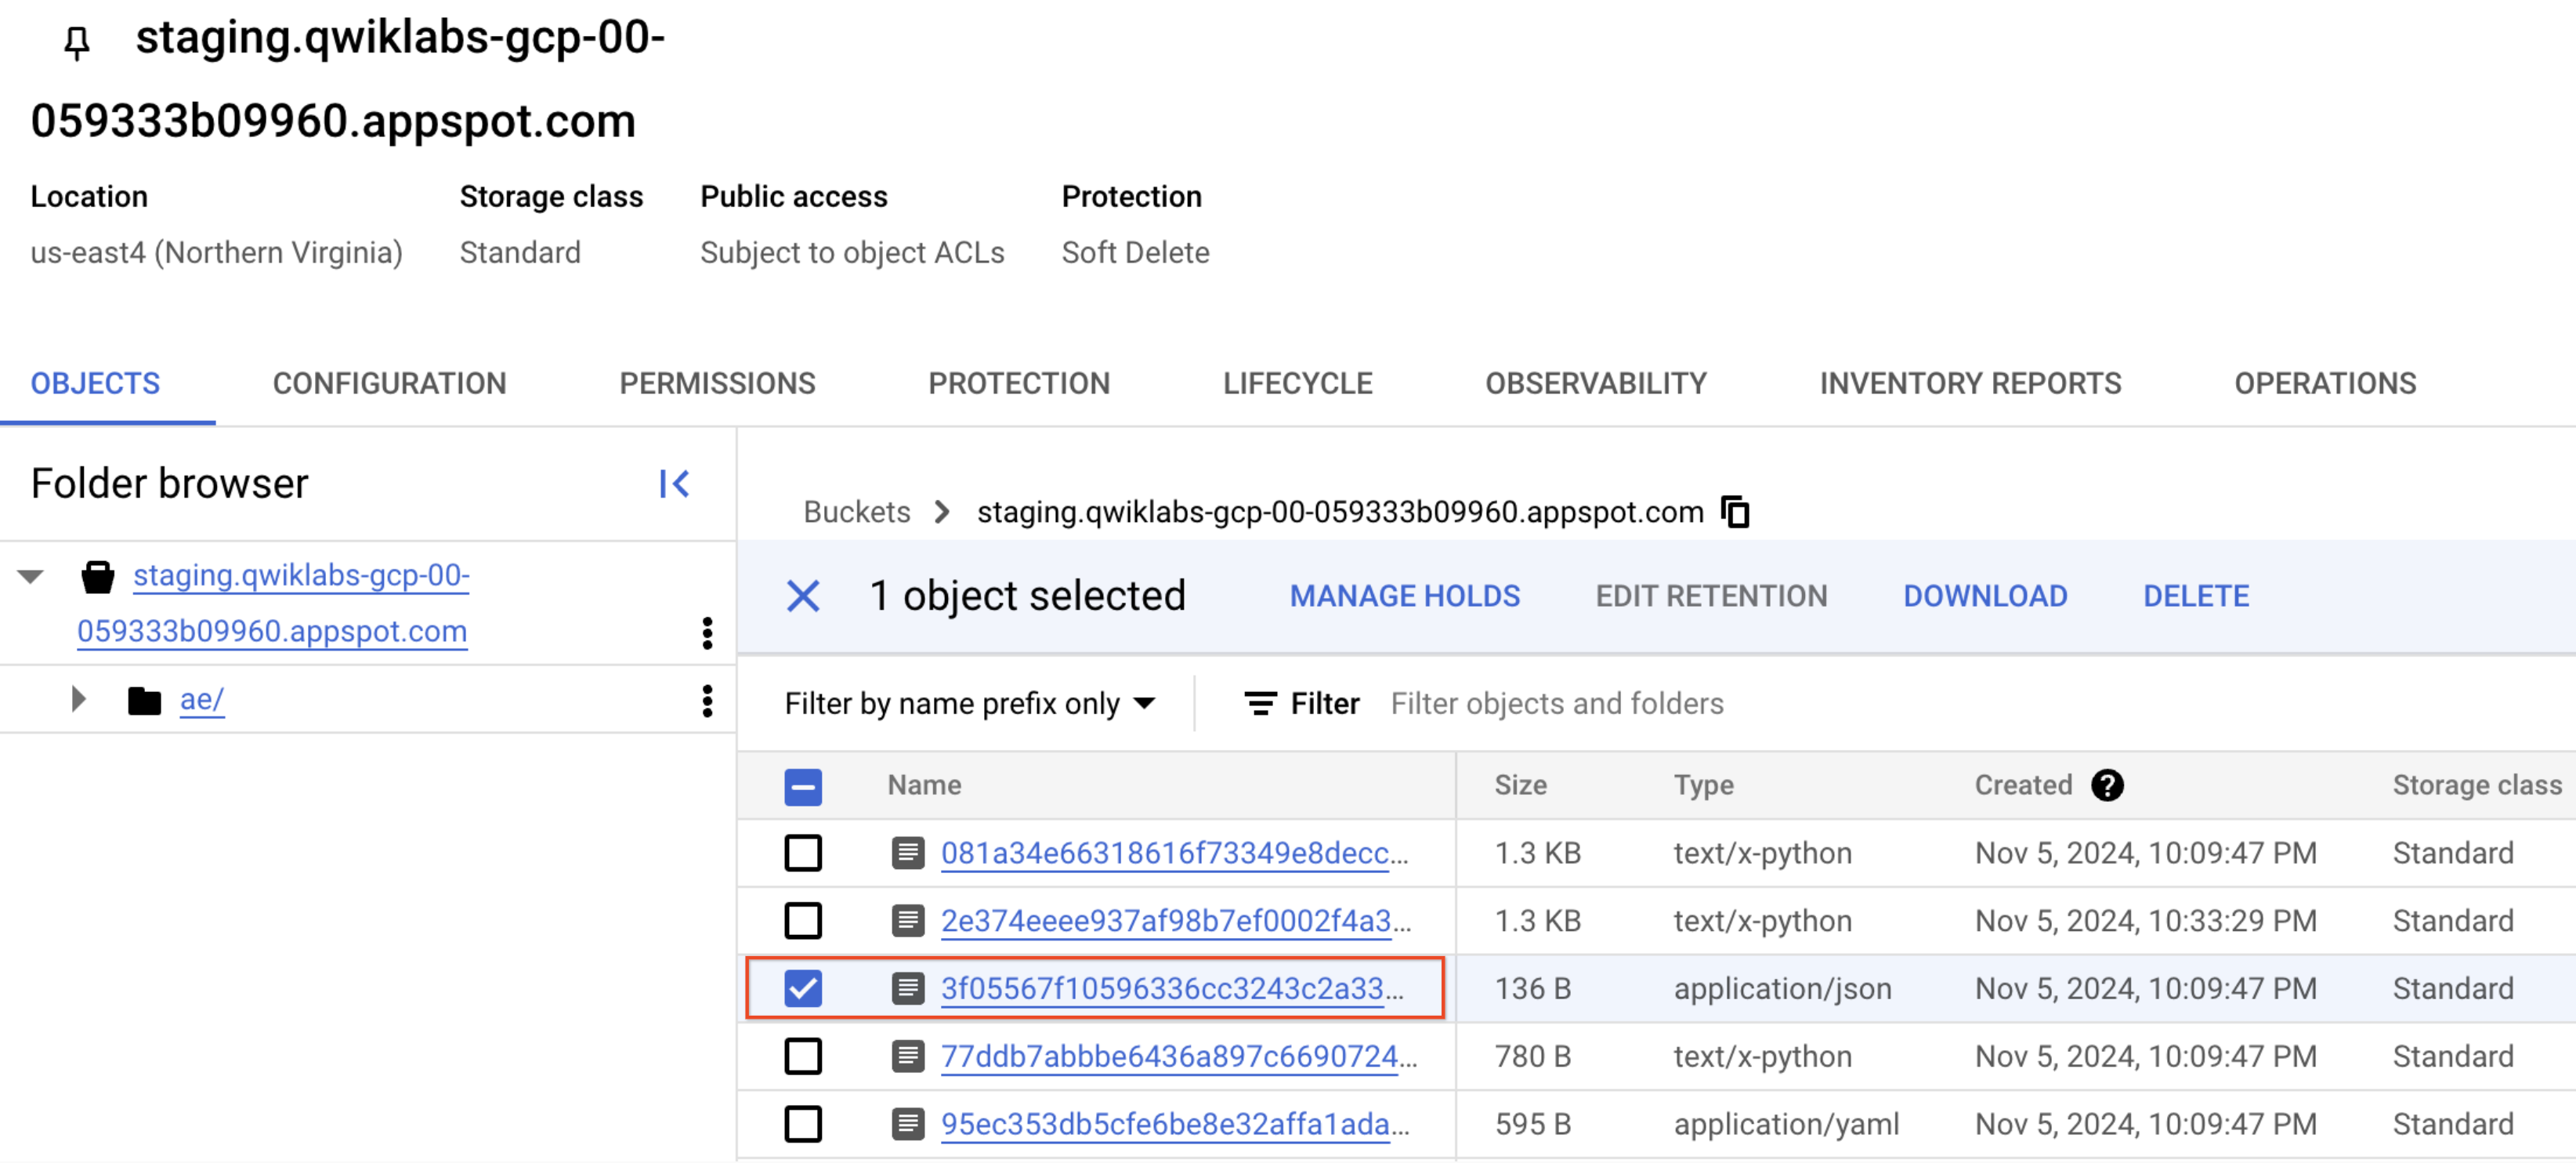Image resolution: width=2576 pixels, height=1163 pixels.
Task: Click the ae/ folder icon
Action: click(x=144, y=701)
